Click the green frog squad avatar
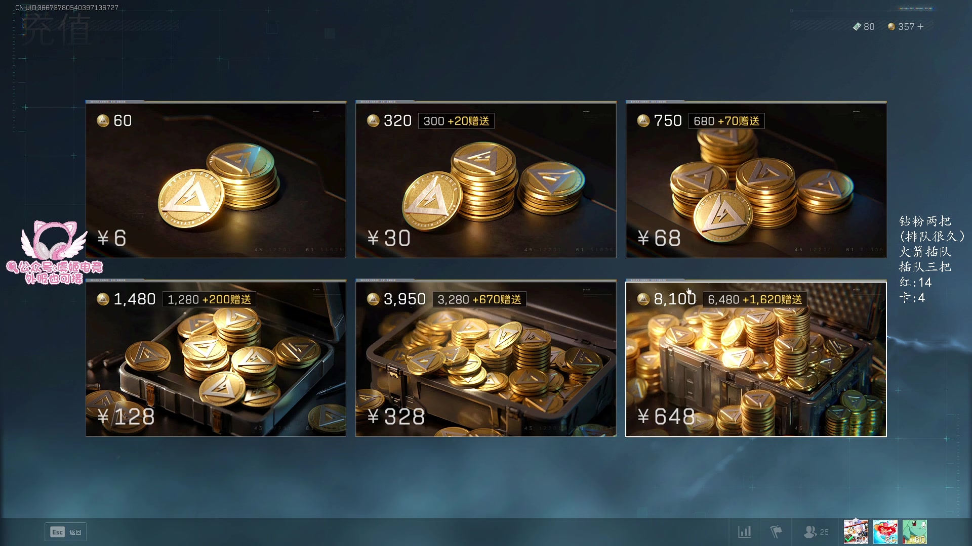Viewport: 972px width, 546px height. pyautogui.click(x=915, y=532)
